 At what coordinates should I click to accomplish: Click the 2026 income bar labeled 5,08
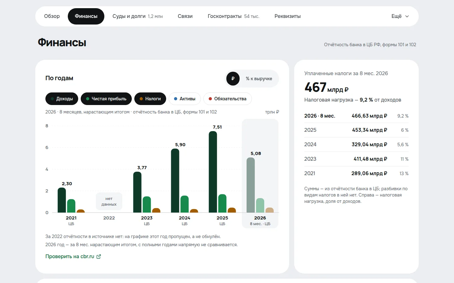pos(251,185)
